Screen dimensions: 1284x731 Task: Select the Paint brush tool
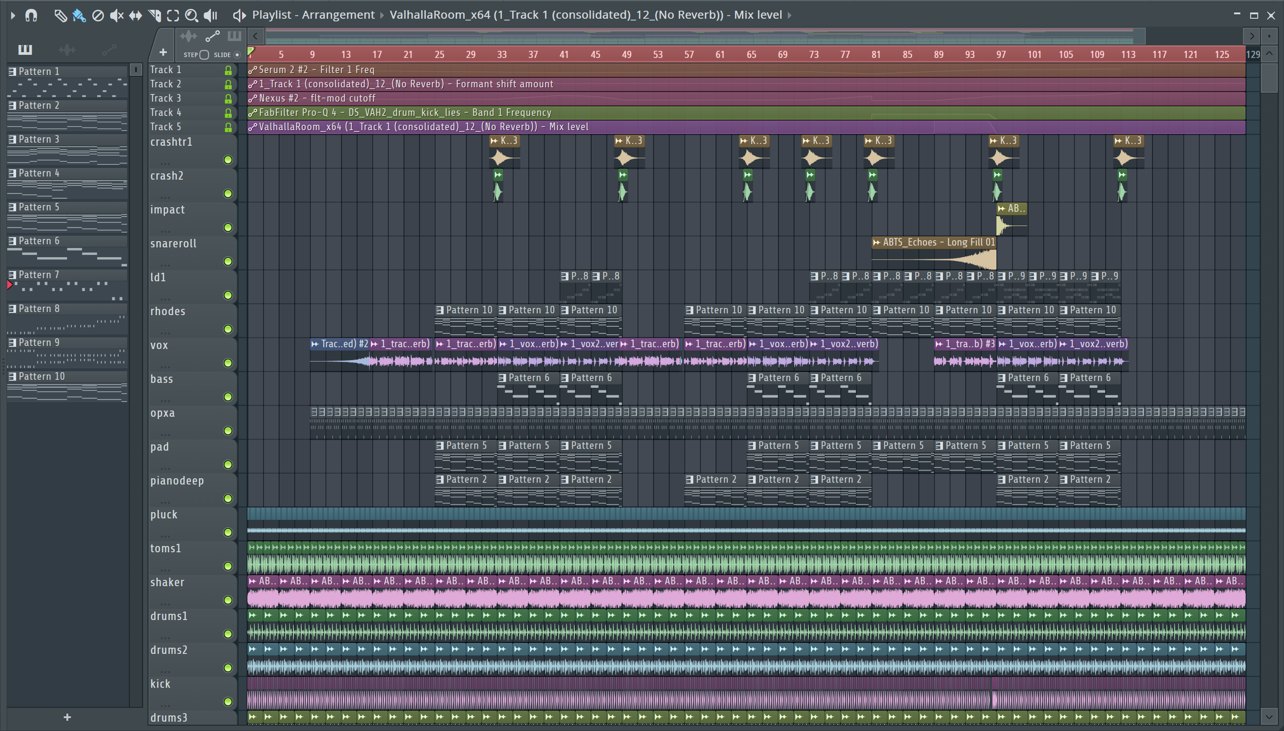(x=79, y=15)
